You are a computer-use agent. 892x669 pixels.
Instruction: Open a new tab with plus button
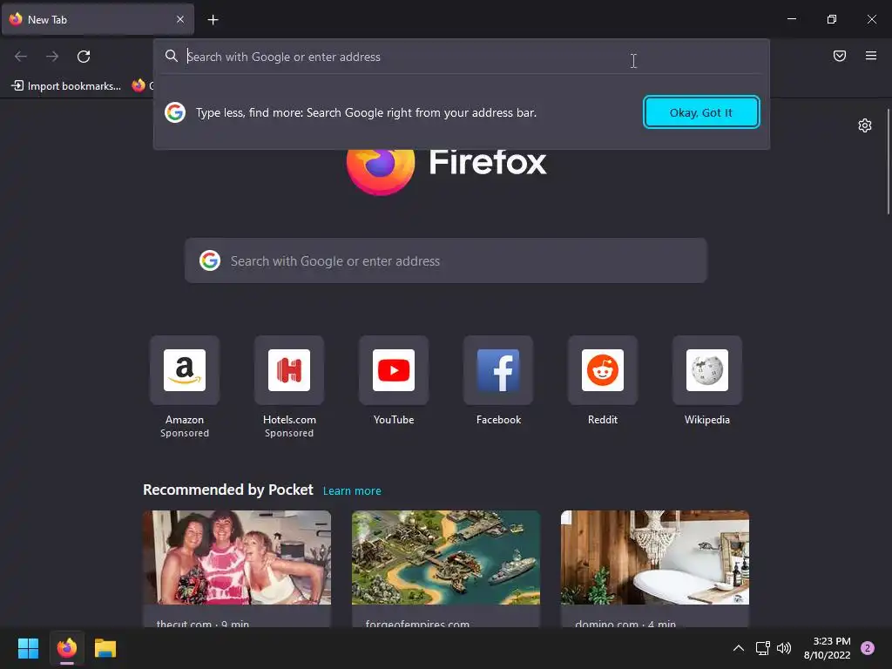(213, 20)
